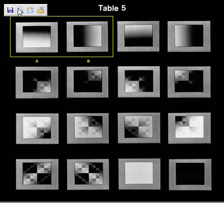Image resolution: width=224 pixels, height=203 pixels.
Task: Select thumbnail labeled B with vertical gradient
Action: [x=88, y=37]
